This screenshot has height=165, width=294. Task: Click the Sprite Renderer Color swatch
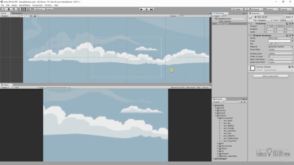pos(279,41)
